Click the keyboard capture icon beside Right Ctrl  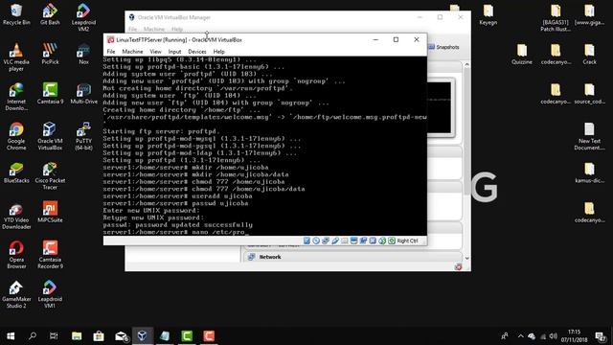pos(392,241)
